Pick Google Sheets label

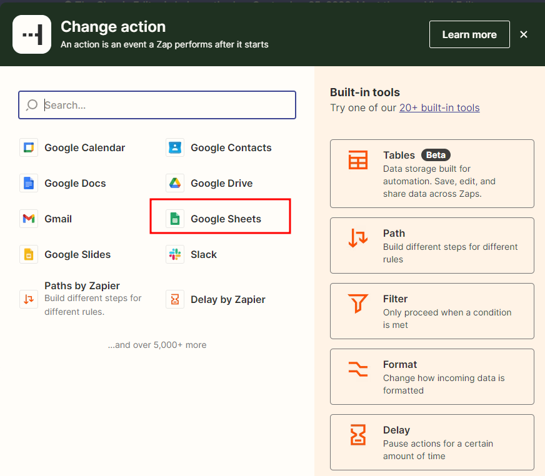(x=226, y=219)
